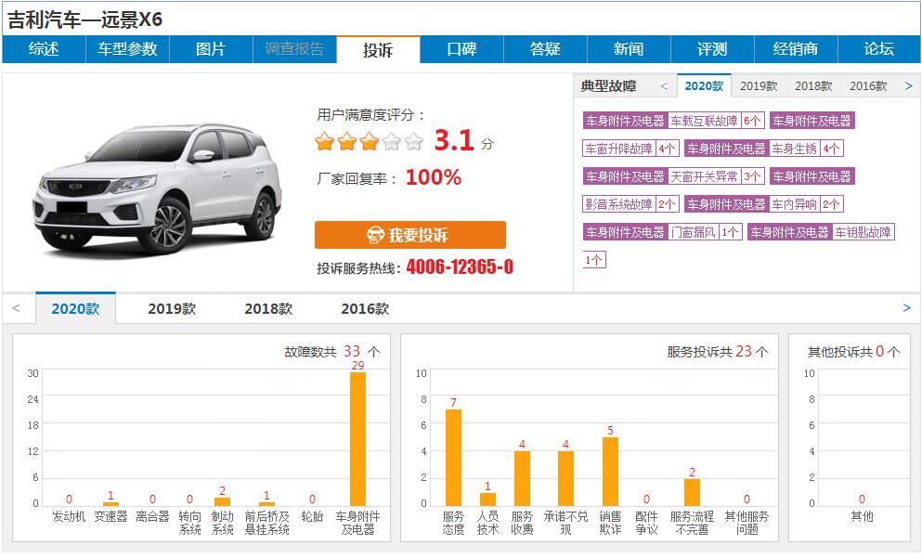The height and width of the screenshot is (558, 922).
Task: Select 2020款 in 典型故障 panel
Action: [x=704, y=85]
